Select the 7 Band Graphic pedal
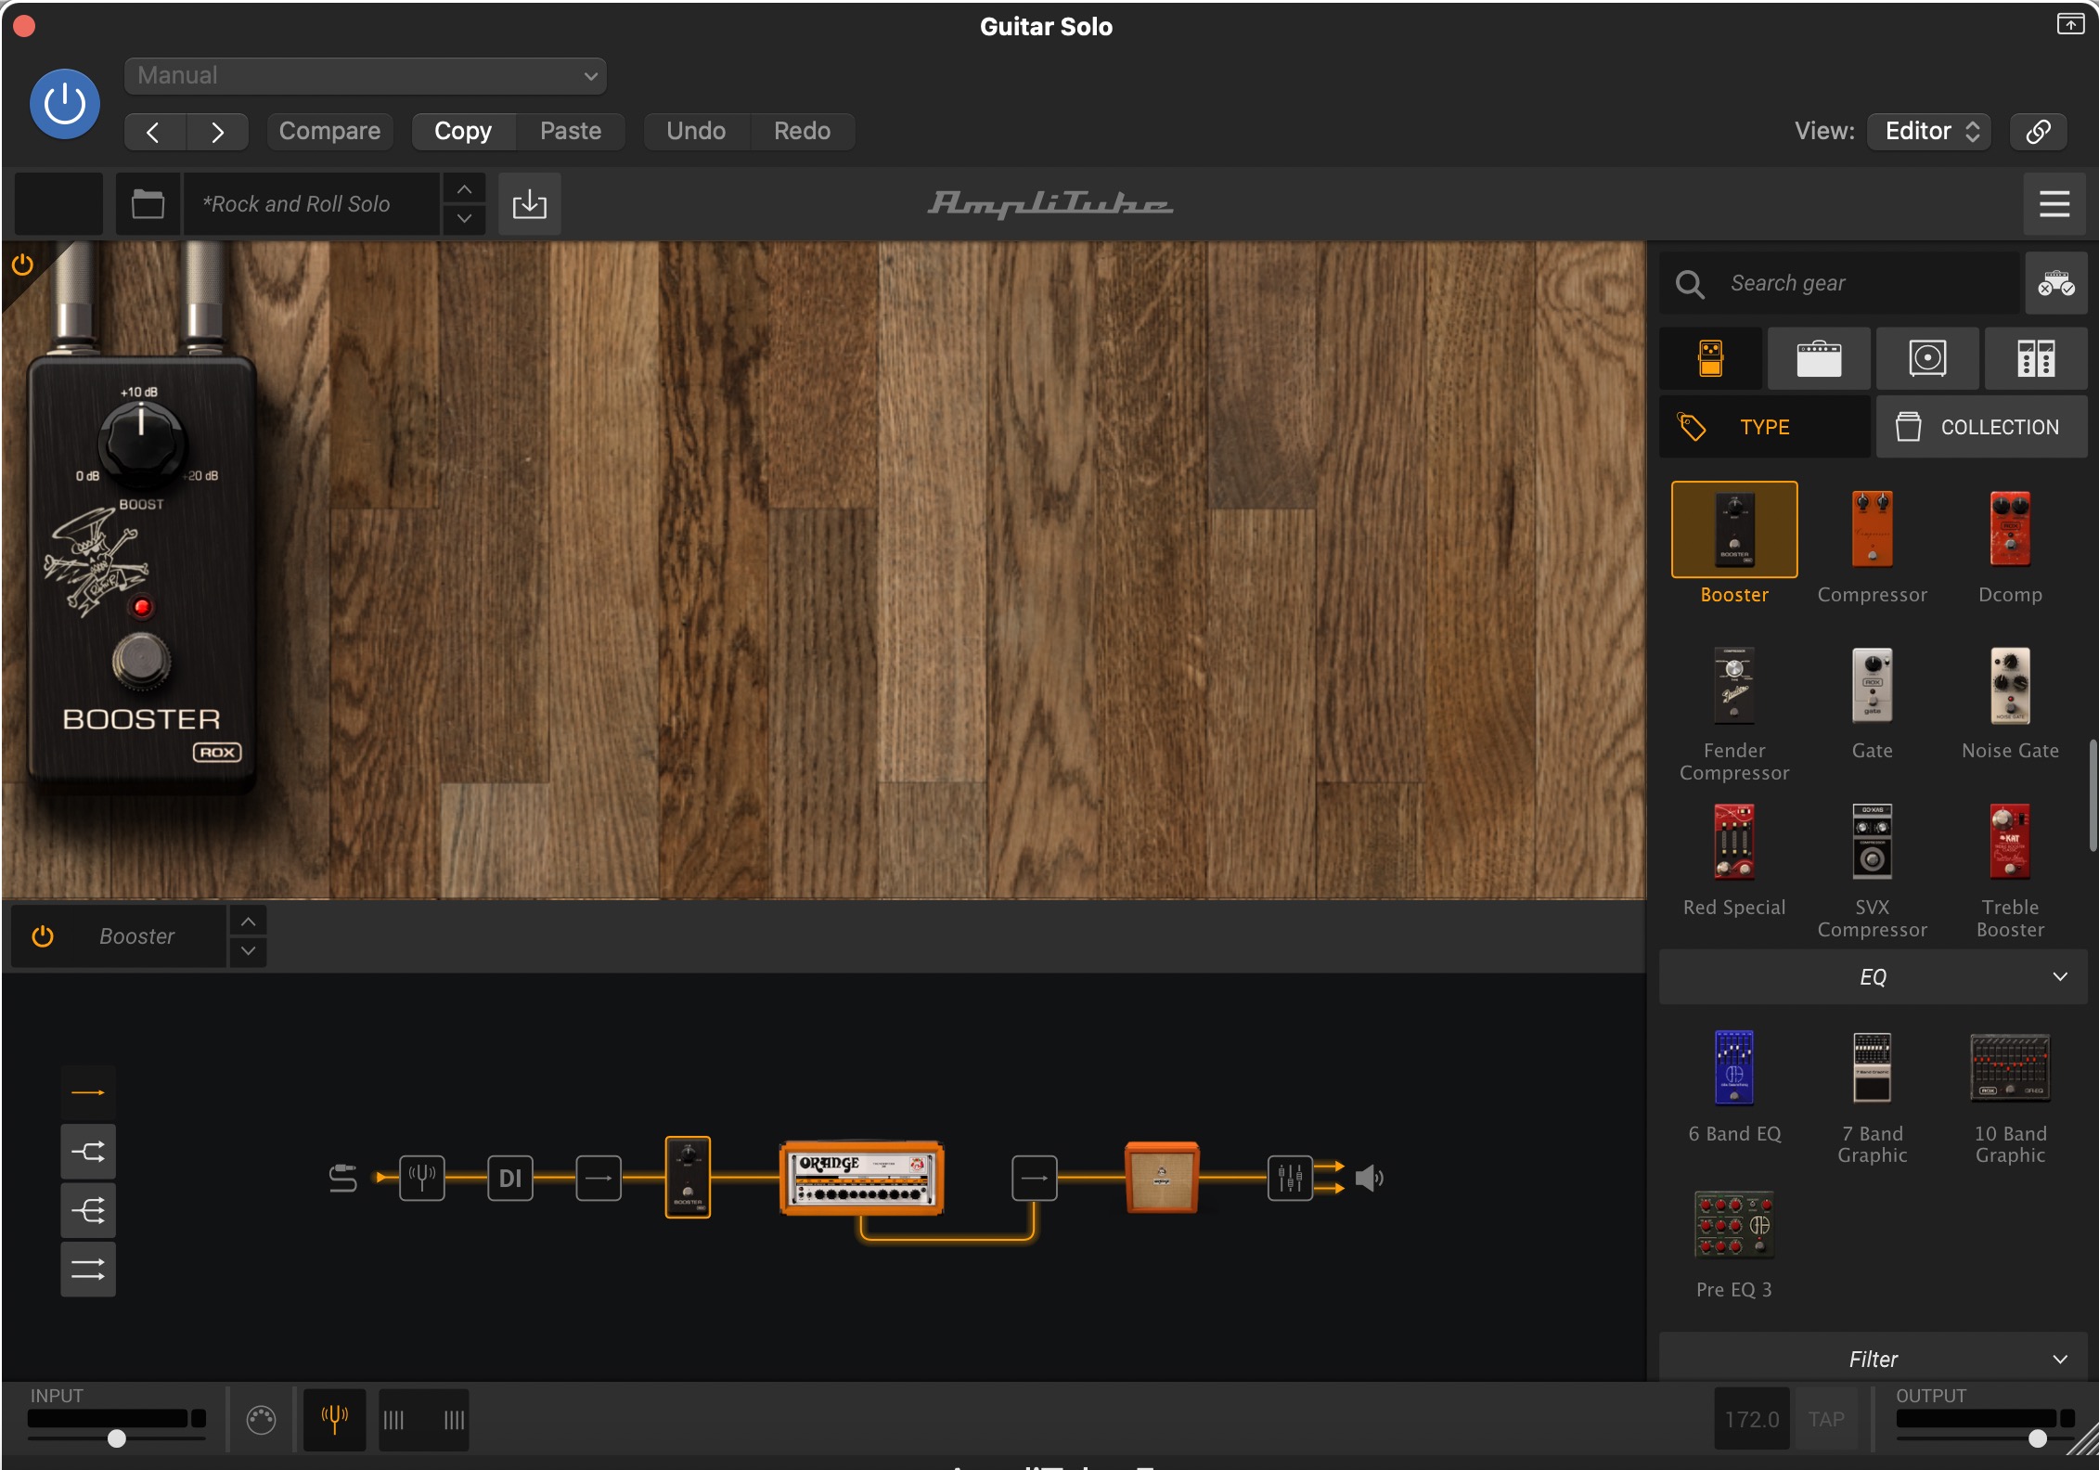Image resolution: width=2099 pixels, height=1470 pixels. tap(1872, 1067)
